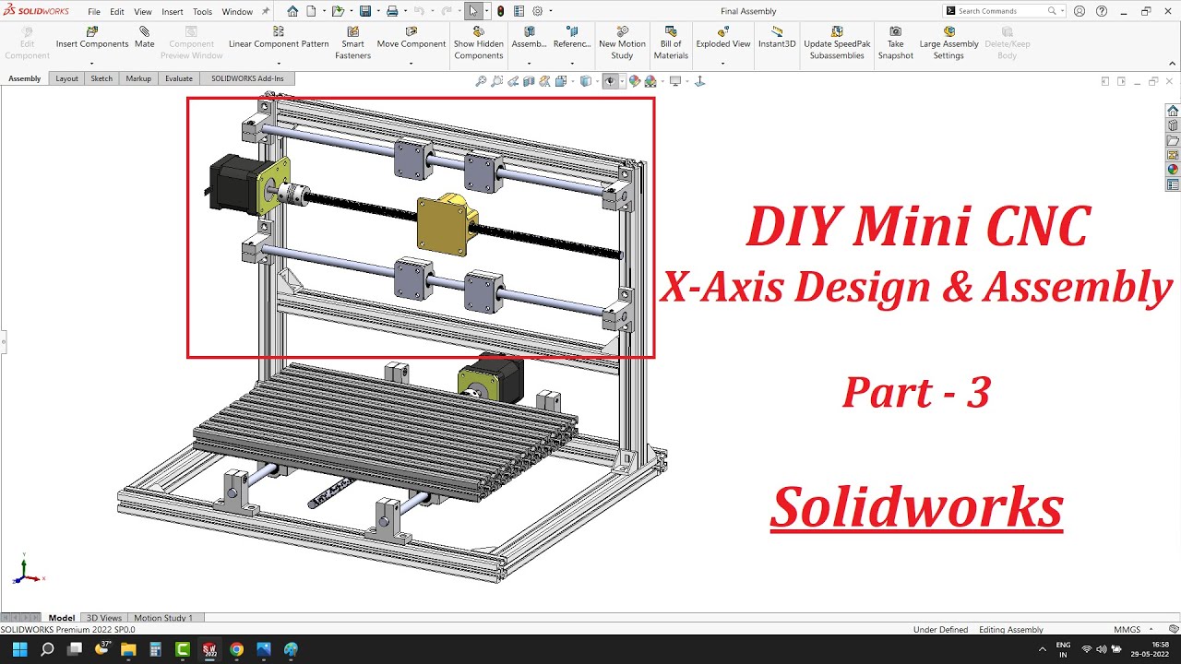
Task: Click Take Snapshot
Action: click(x=895, y=43)
